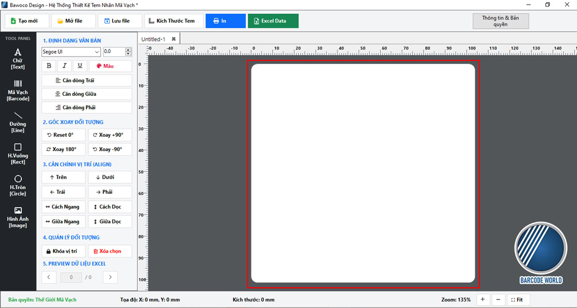577x308 pixels.
Task: Align object right with Phải
Action: [x=110, y=192]
